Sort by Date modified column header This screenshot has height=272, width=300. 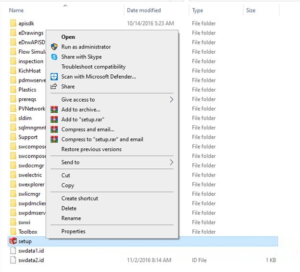pyautogui.click(x=144, y=10)
